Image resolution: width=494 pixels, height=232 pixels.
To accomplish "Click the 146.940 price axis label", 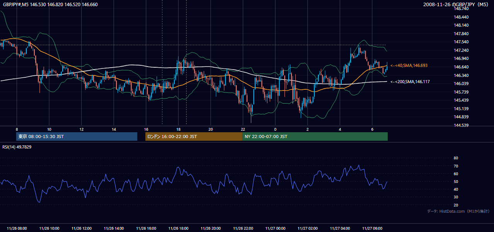I will point(460,58).
